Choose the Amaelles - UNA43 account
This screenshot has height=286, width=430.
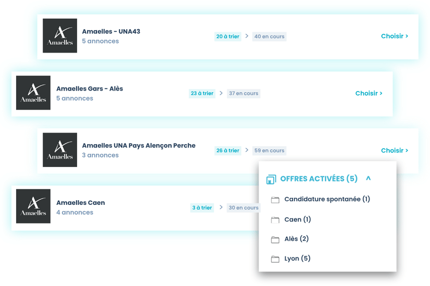(x=395, y=36)
